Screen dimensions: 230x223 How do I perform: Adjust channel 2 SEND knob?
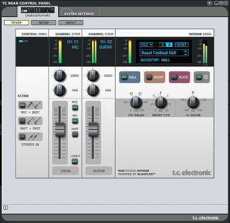(x=93, y=76)
